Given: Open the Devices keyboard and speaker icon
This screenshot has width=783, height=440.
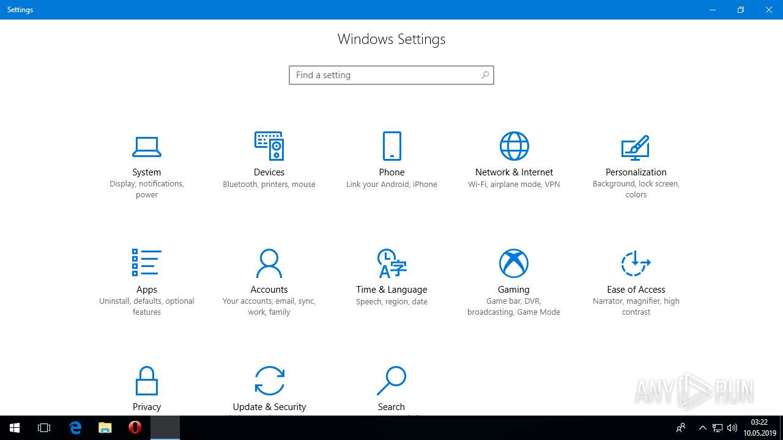Looking at the screenshot, I should [x=269, y=146].
